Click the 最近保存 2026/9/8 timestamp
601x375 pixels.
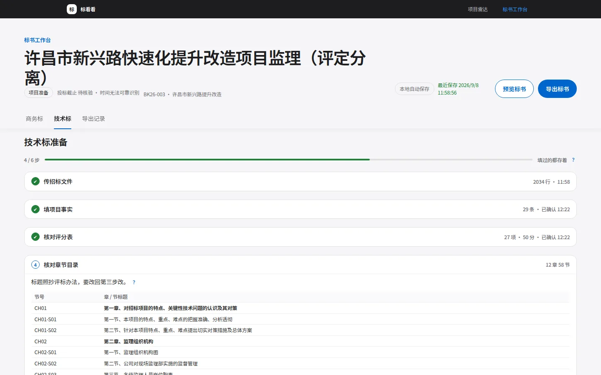pos(458,89)
